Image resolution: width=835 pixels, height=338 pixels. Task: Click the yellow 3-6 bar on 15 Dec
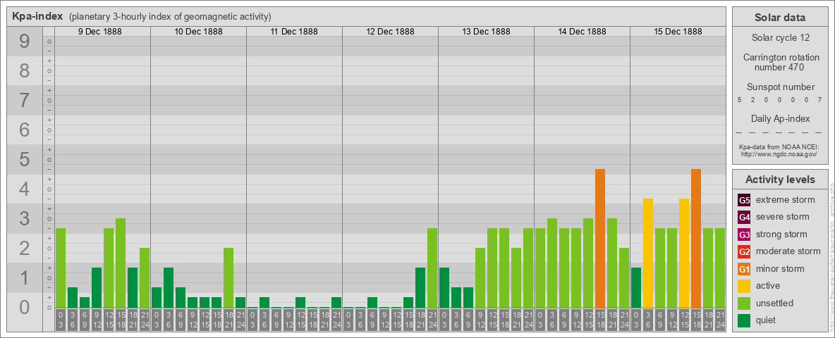point(648,253)
